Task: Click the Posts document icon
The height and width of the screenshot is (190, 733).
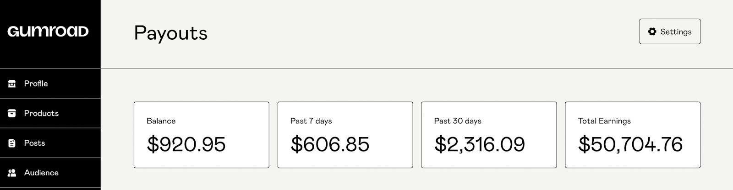Action: (12, 143)
